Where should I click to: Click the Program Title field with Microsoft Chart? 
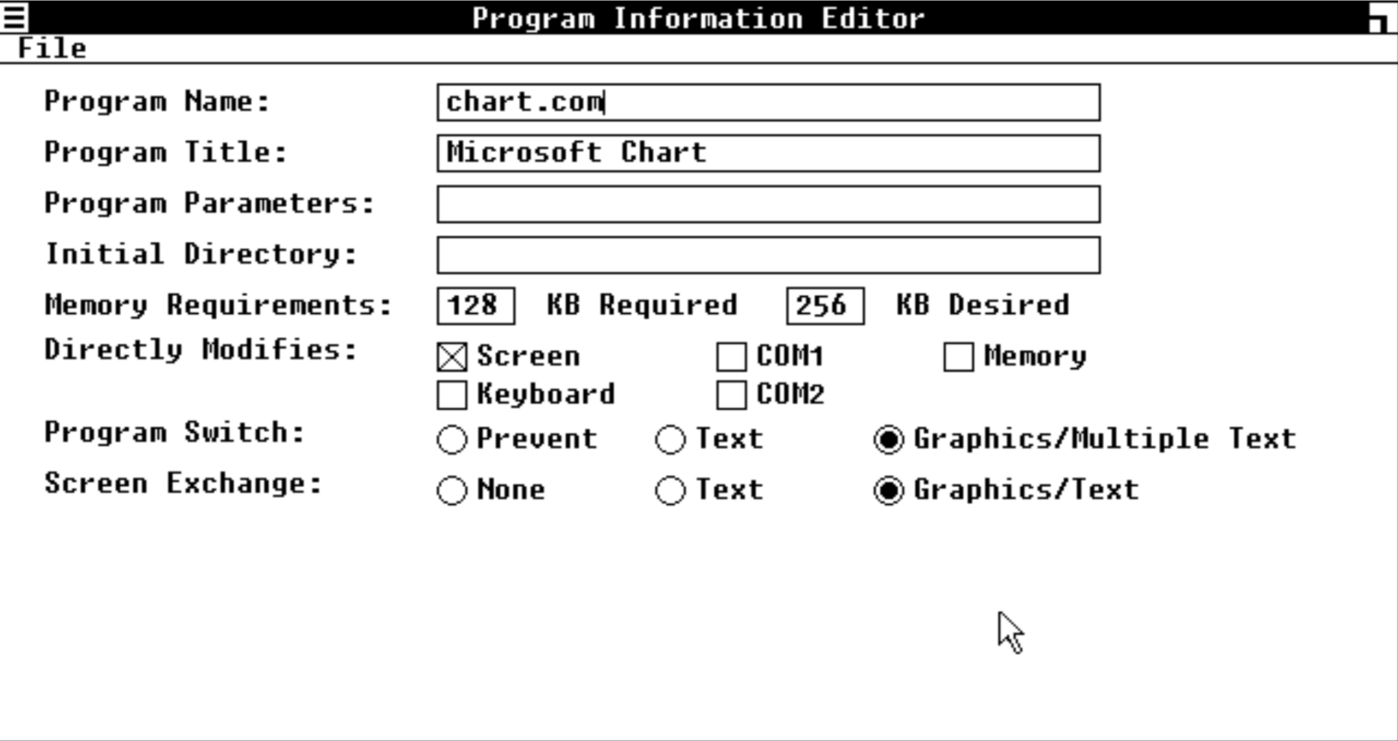[x=768, y=153]
